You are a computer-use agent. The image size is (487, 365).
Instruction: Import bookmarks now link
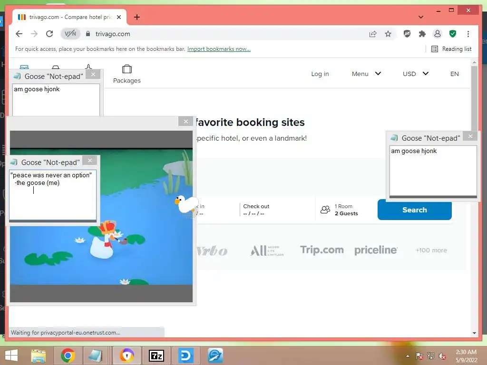point(219,49)
